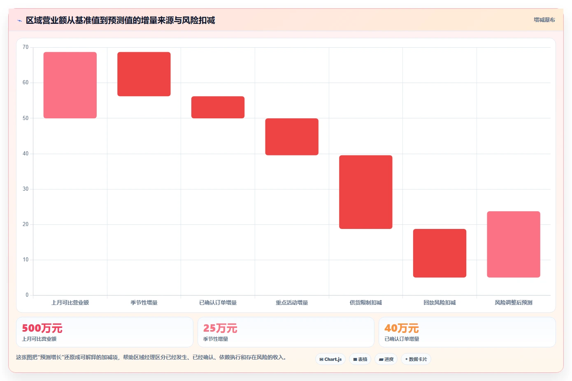The height and width of the screenshot is (381, 572).
Task: Select the 已确认订单增量 waterfall bar
Action: coord(218,107)
